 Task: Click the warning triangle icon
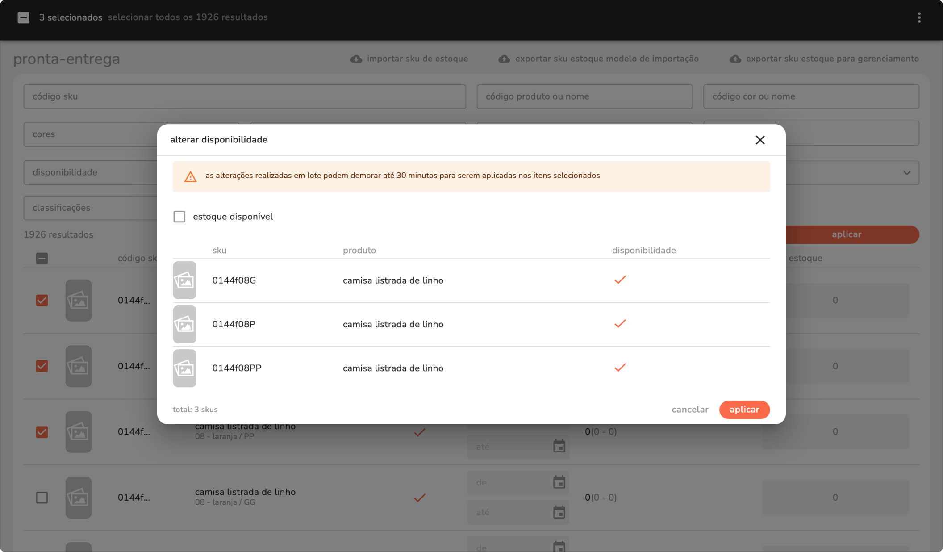click(x=191, y=177)
